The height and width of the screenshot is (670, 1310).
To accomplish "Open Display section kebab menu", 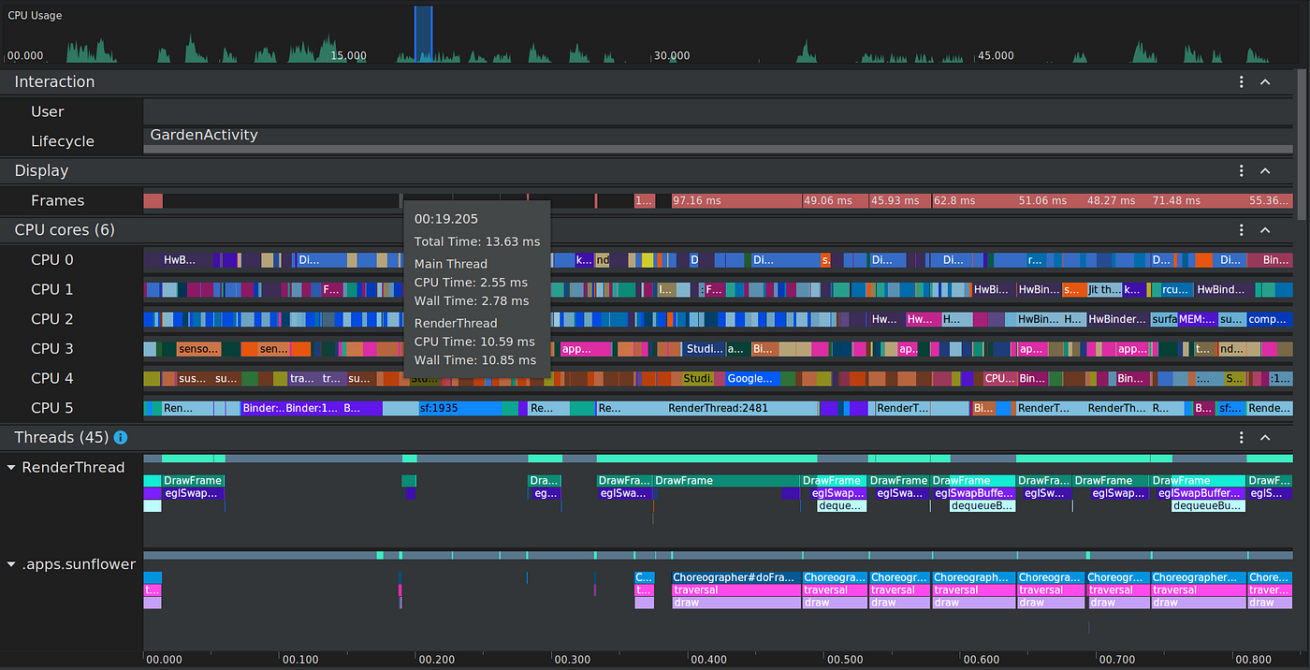I will click(x=1241, y=171).
